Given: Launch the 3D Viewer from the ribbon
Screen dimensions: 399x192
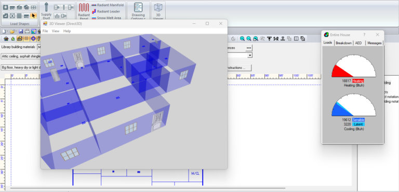Looking at the screenshot, I should [158, 11].
